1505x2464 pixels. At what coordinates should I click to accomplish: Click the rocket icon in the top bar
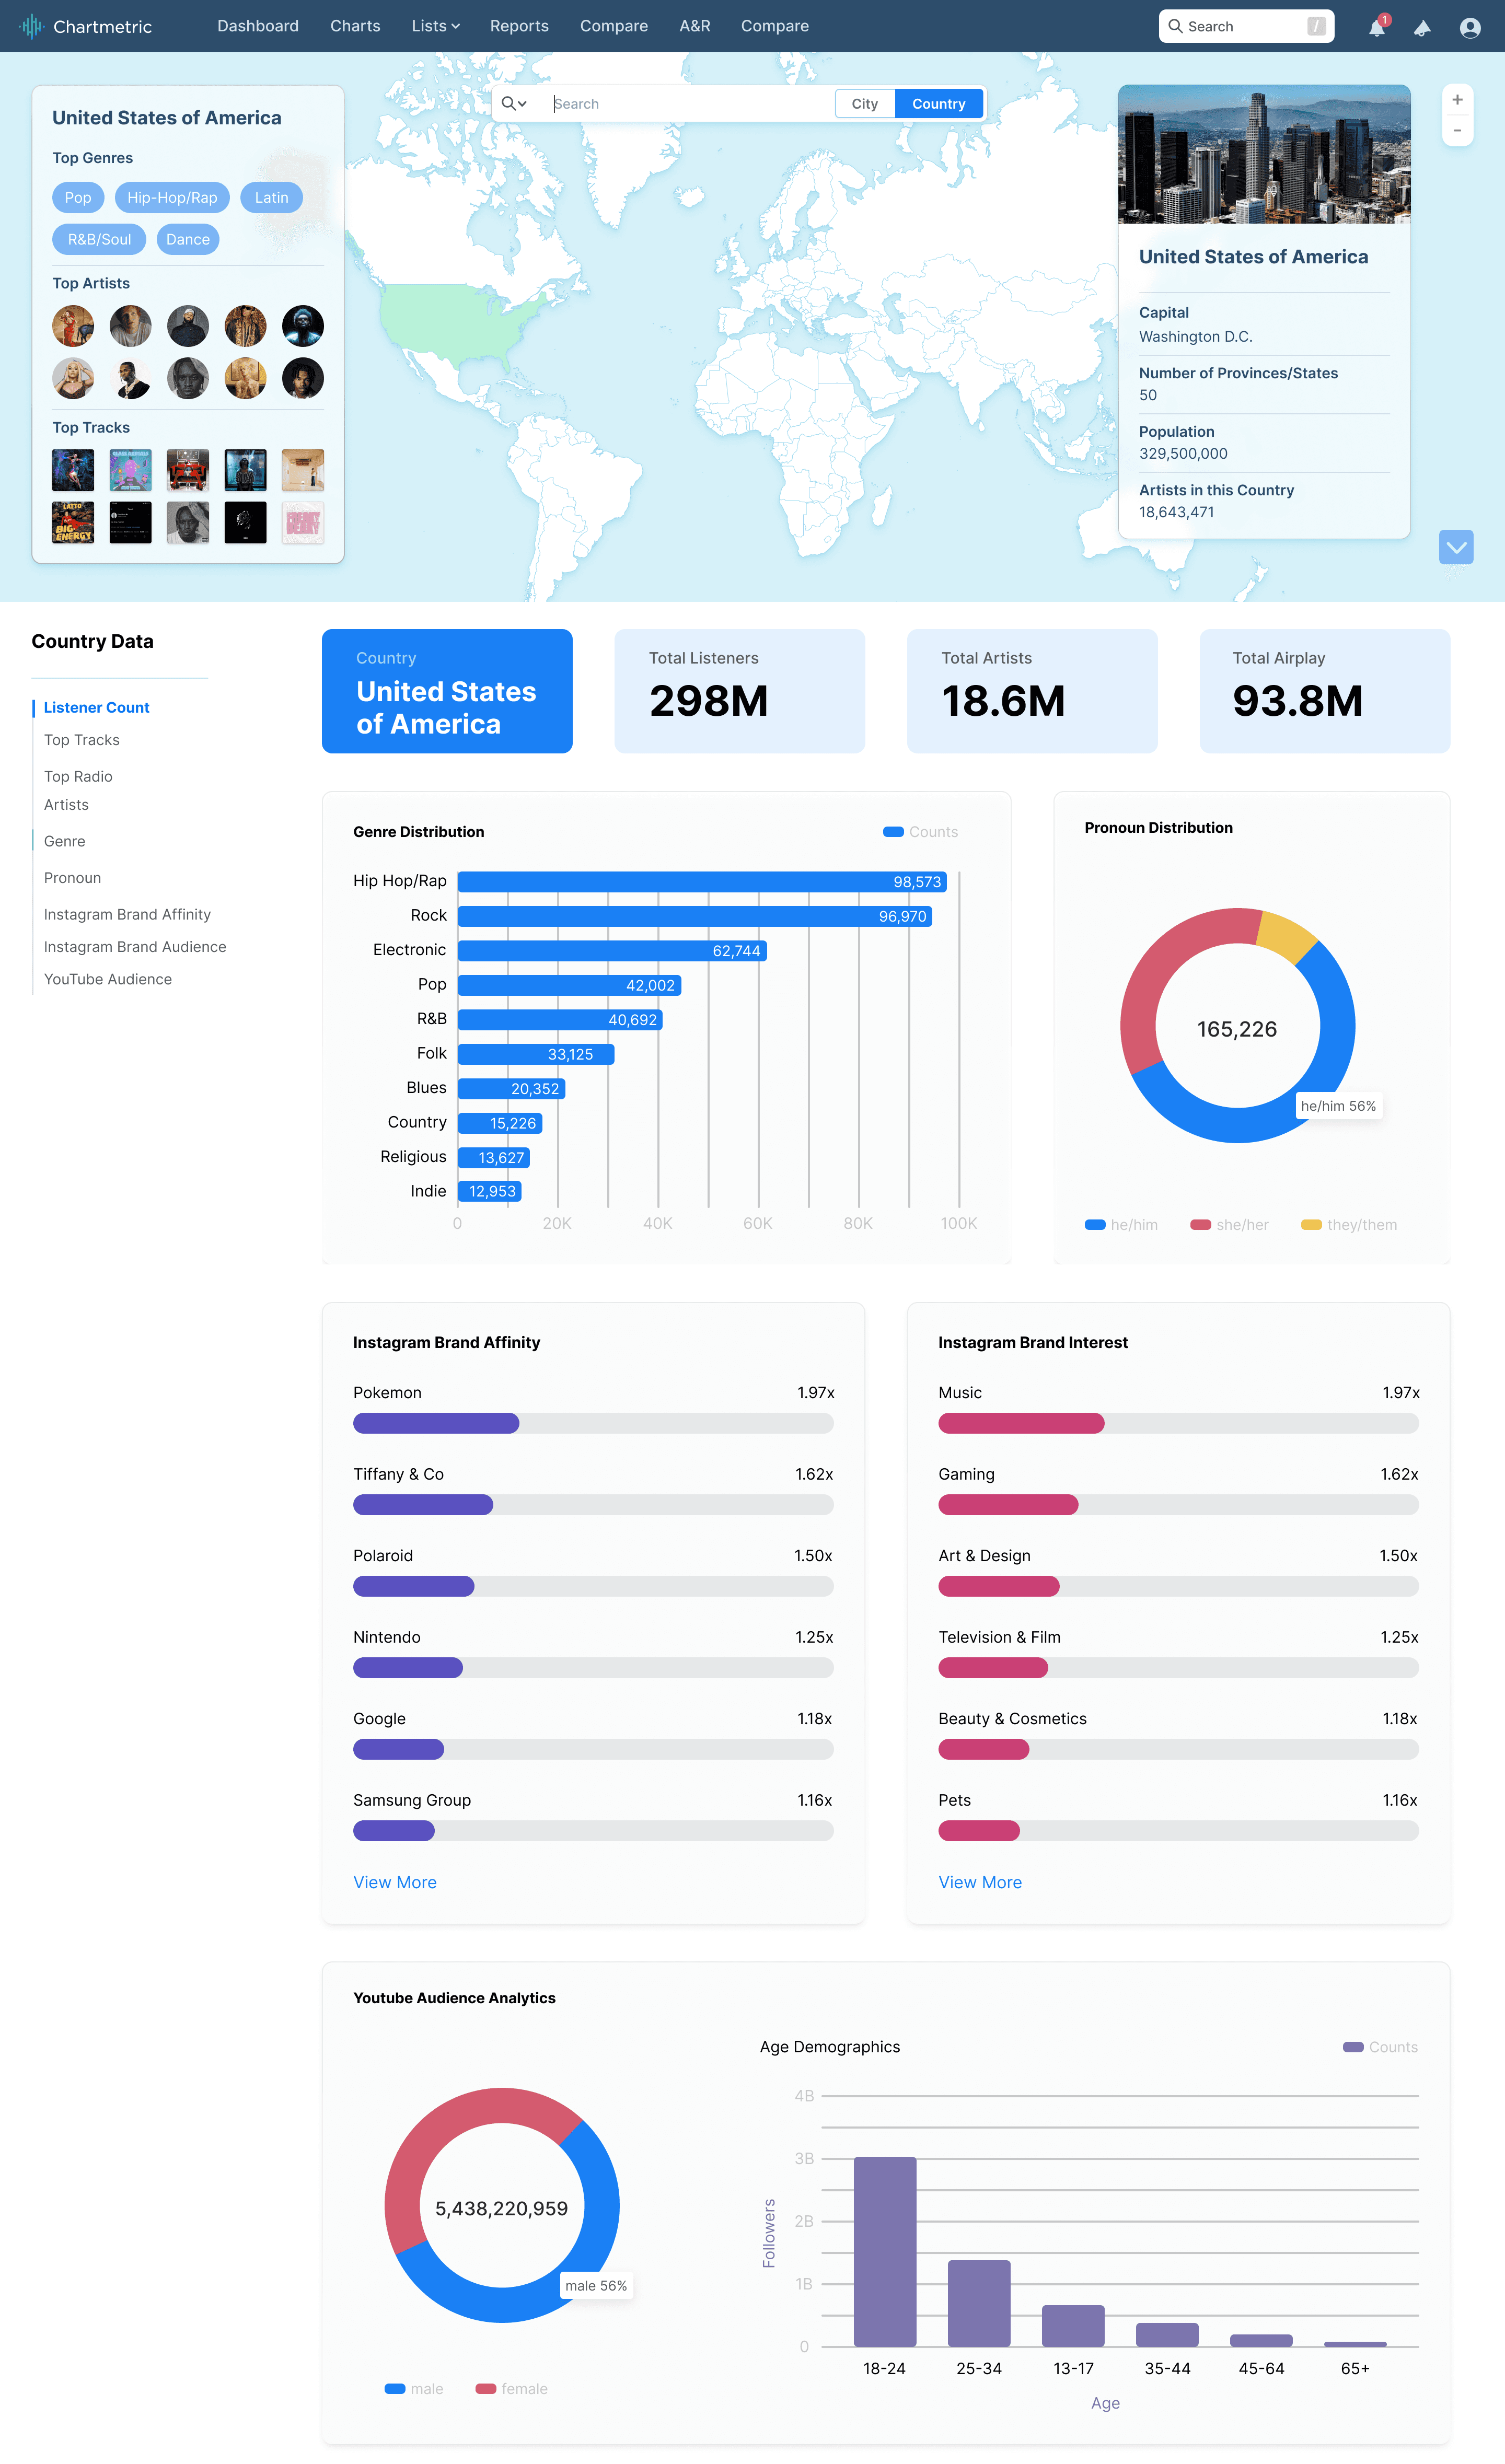[1422, 27]
